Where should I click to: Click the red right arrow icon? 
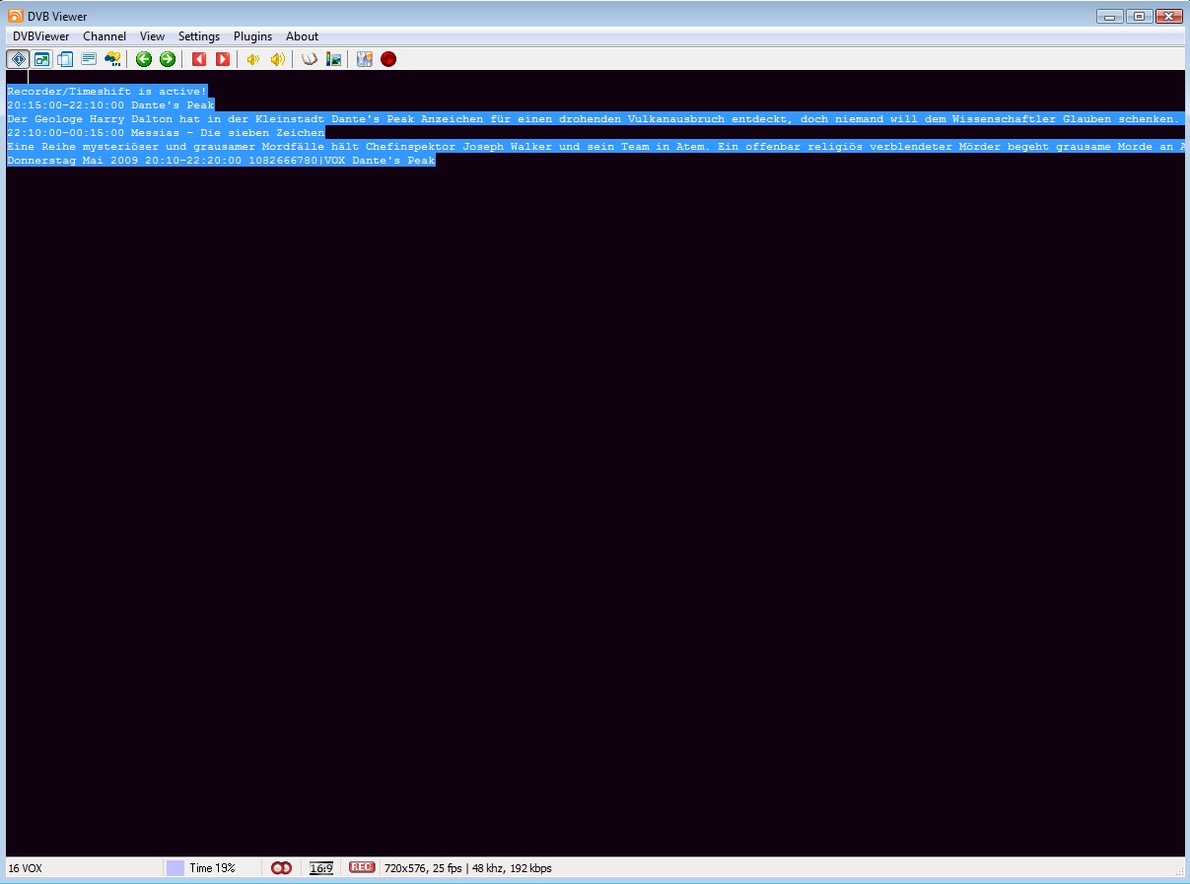click(x=223, y=59)
